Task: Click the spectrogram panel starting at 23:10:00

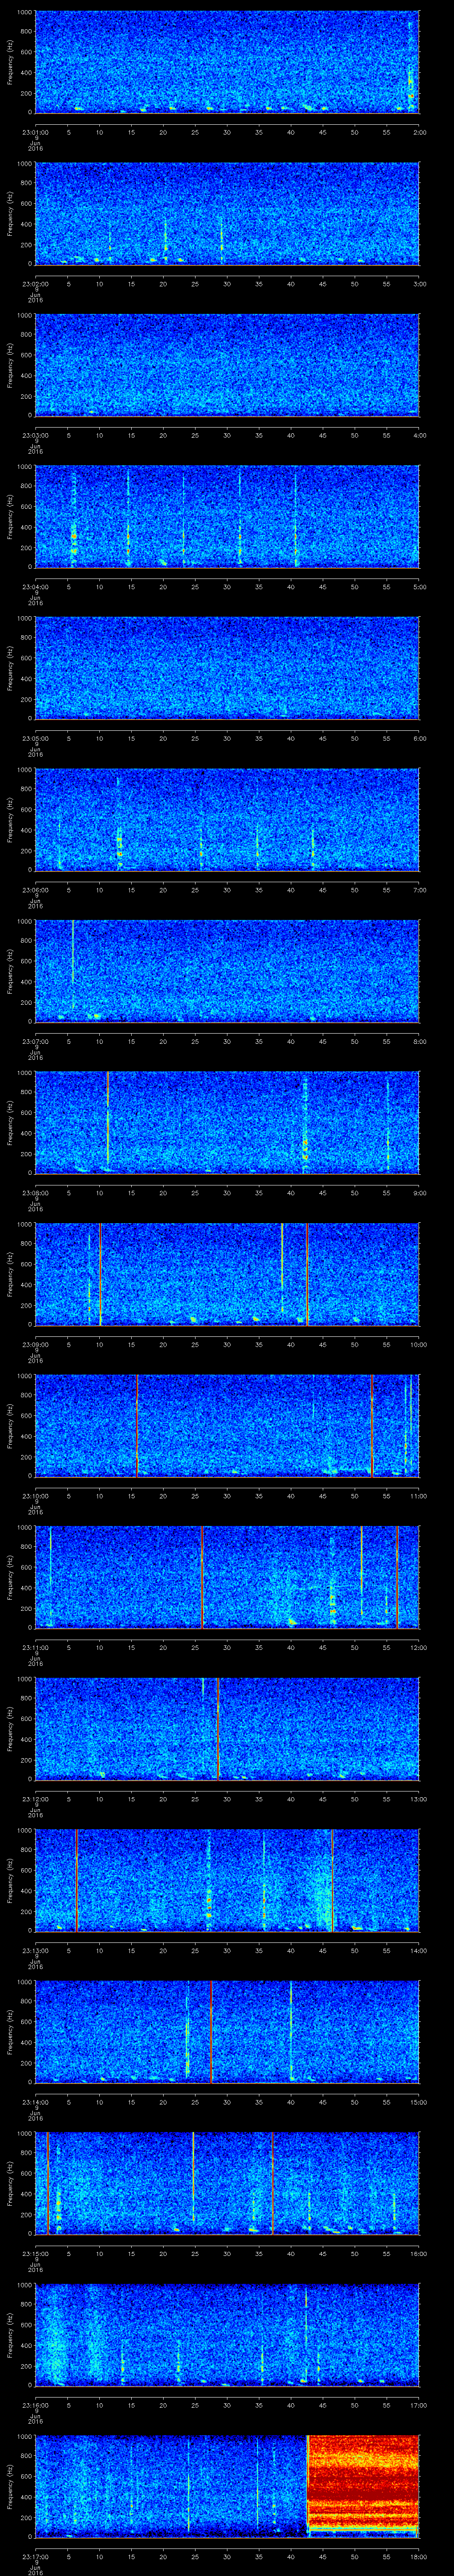Action: 227,1425
